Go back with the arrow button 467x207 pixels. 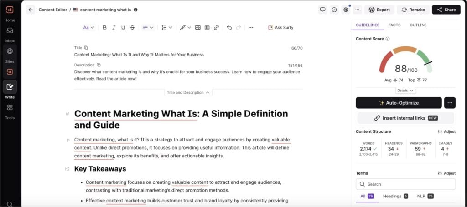[31, 10]
